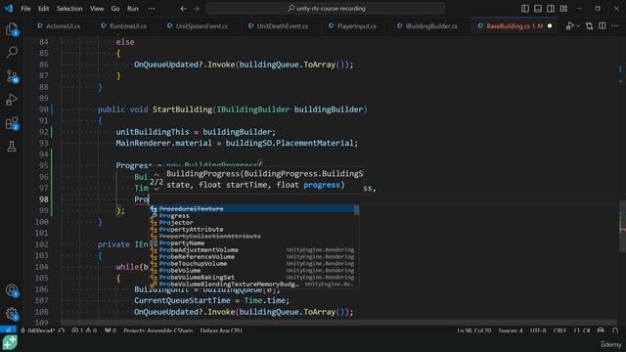The height and width of the screenshot is (352, 626).
Task: Split the editor to the right
Action: pyautogui.click(x=603, y=26)
